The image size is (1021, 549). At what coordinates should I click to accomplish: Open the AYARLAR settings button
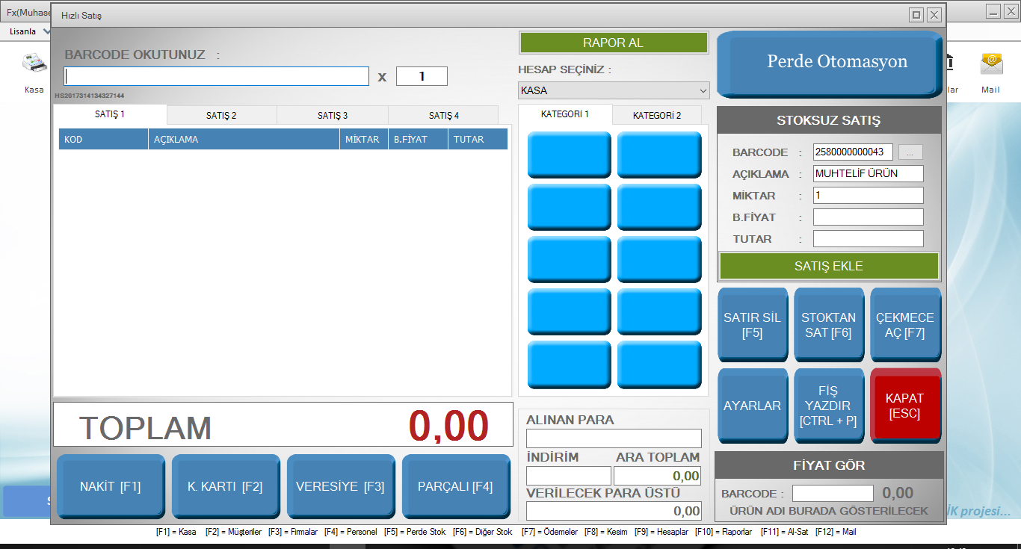752,406
